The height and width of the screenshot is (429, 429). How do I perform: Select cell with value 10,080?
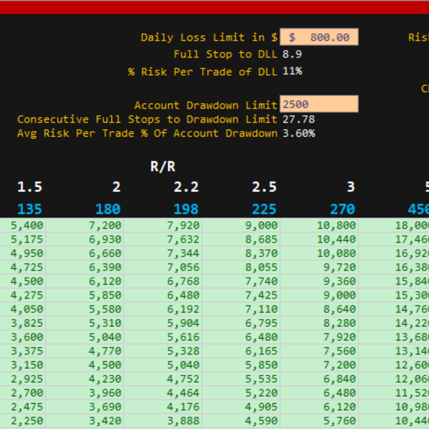coord(320,253)
